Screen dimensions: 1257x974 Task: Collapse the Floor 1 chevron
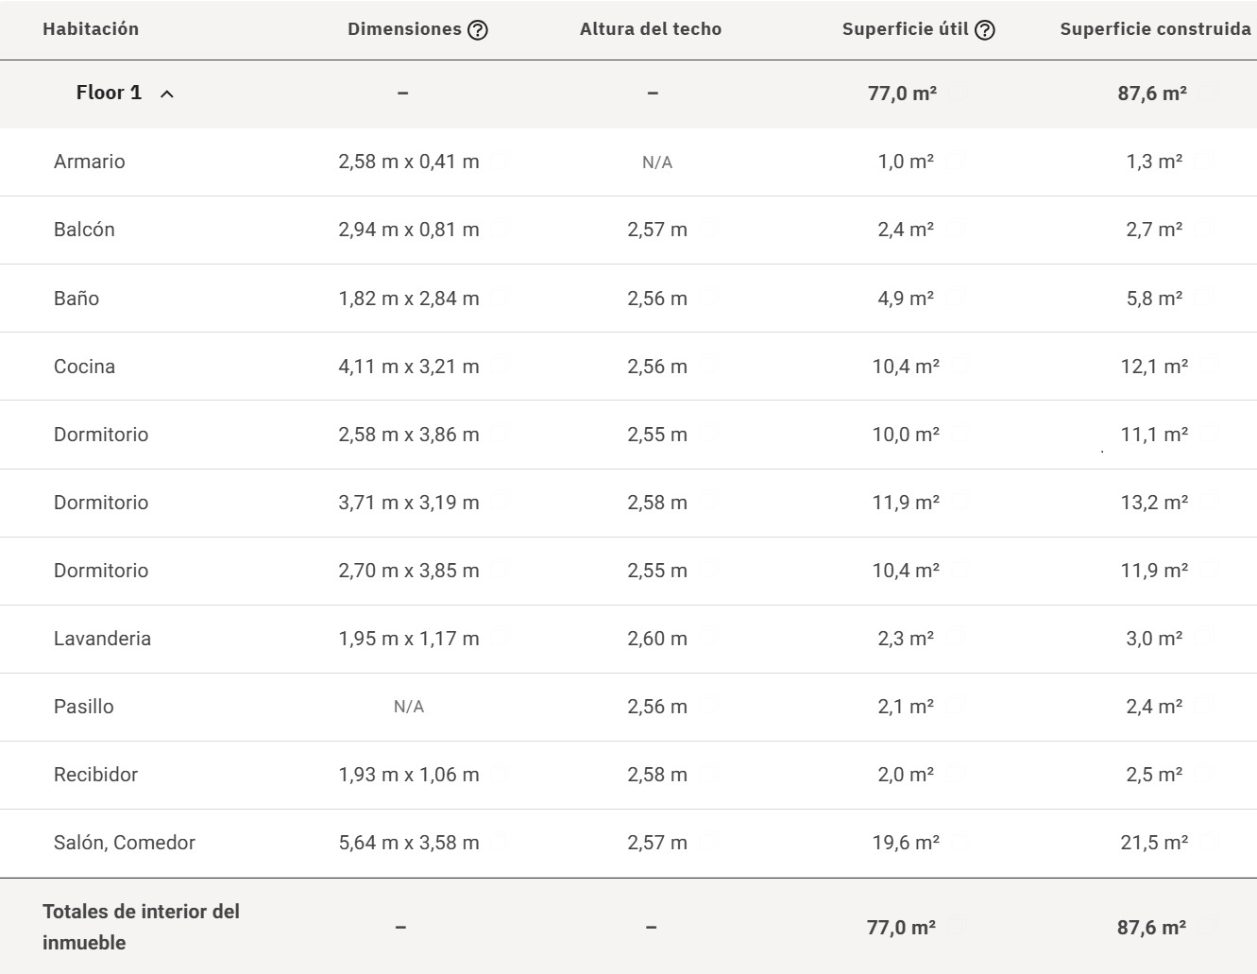[x=167, y=94]
